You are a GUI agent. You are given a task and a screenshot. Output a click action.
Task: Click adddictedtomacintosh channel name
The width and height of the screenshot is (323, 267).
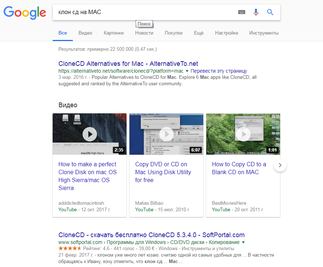point(81,203)
